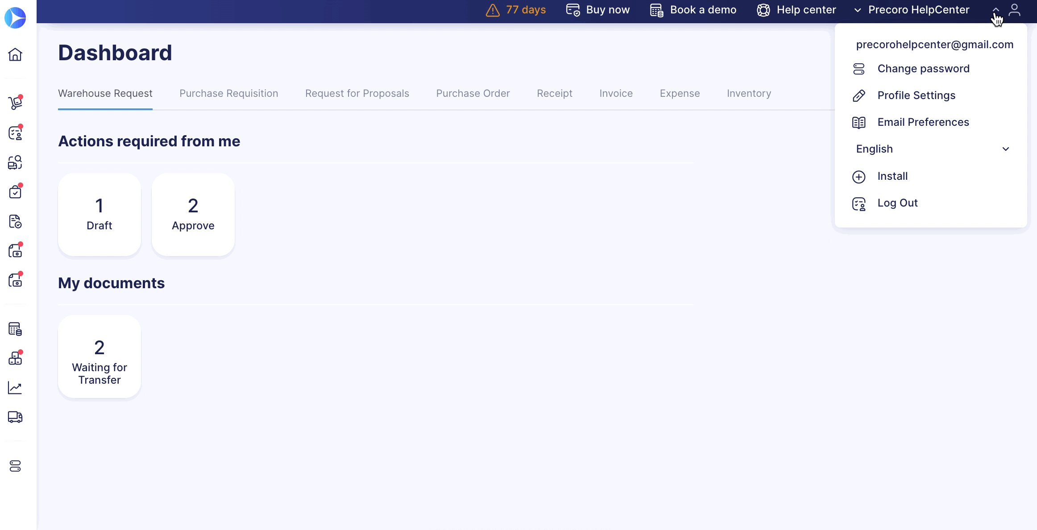Image resolution: width=1037 pixels, height=530 pixels.
Task: Click the My documents heading
Action: coord(112,283)
